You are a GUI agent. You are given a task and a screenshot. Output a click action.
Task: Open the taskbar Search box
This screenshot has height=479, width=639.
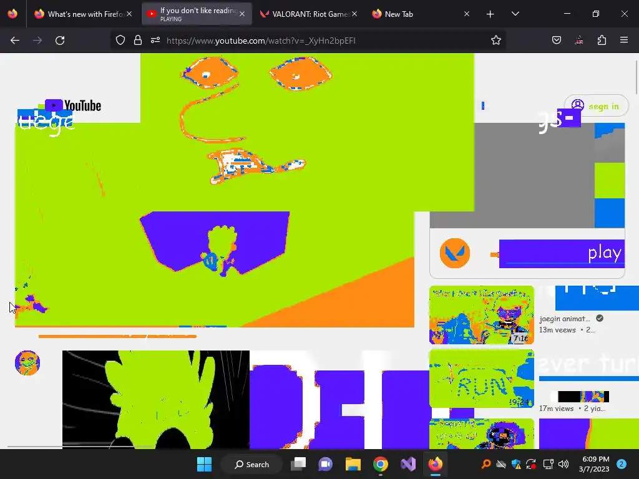[x=251, y=464]
